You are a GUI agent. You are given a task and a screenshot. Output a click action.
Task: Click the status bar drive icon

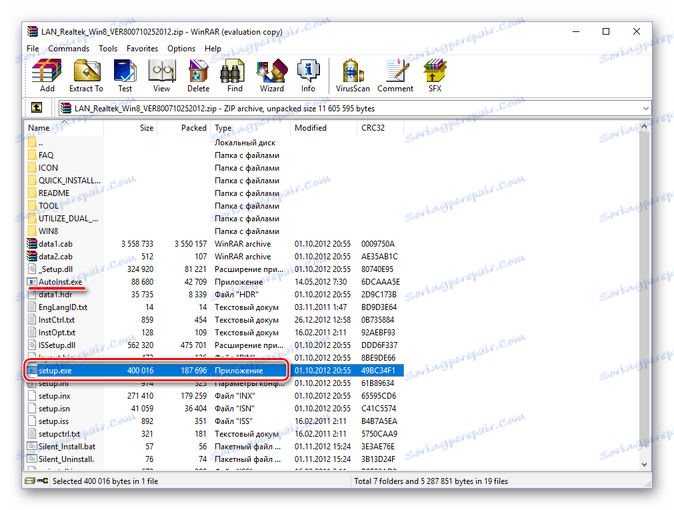point(29,481)
